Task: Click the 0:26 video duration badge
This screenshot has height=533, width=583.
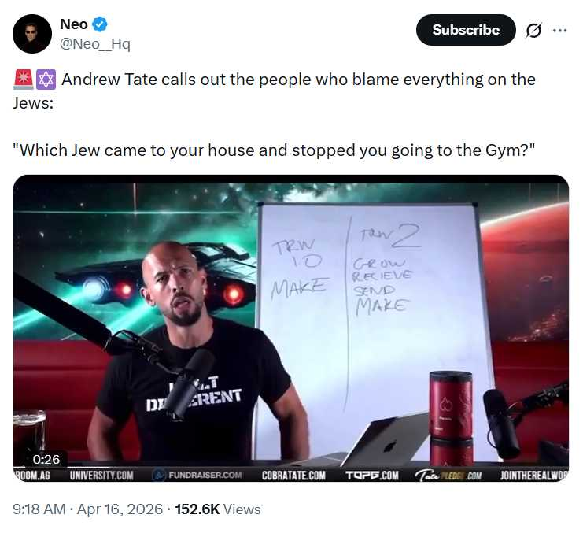Action: click(x=46, y=459)
